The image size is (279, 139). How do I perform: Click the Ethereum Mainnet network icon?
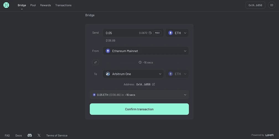[108, 51]
